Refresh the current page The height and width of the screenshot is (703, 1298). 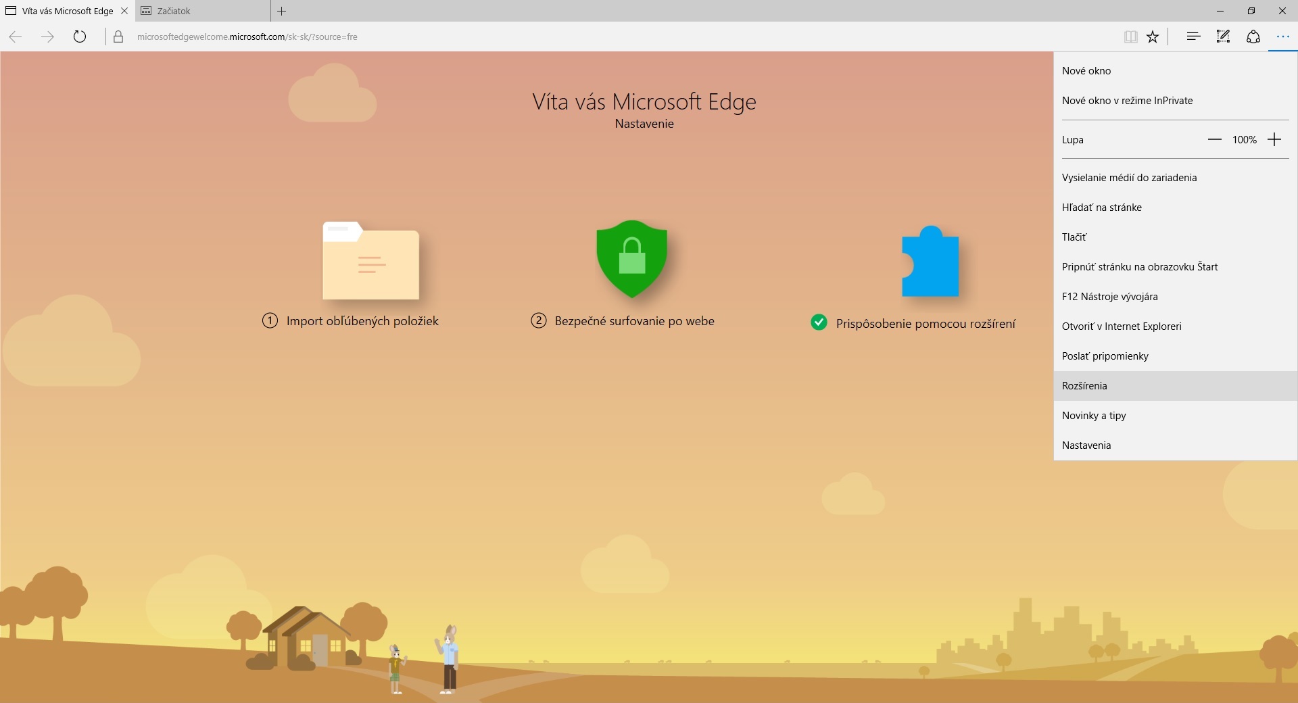80,37
